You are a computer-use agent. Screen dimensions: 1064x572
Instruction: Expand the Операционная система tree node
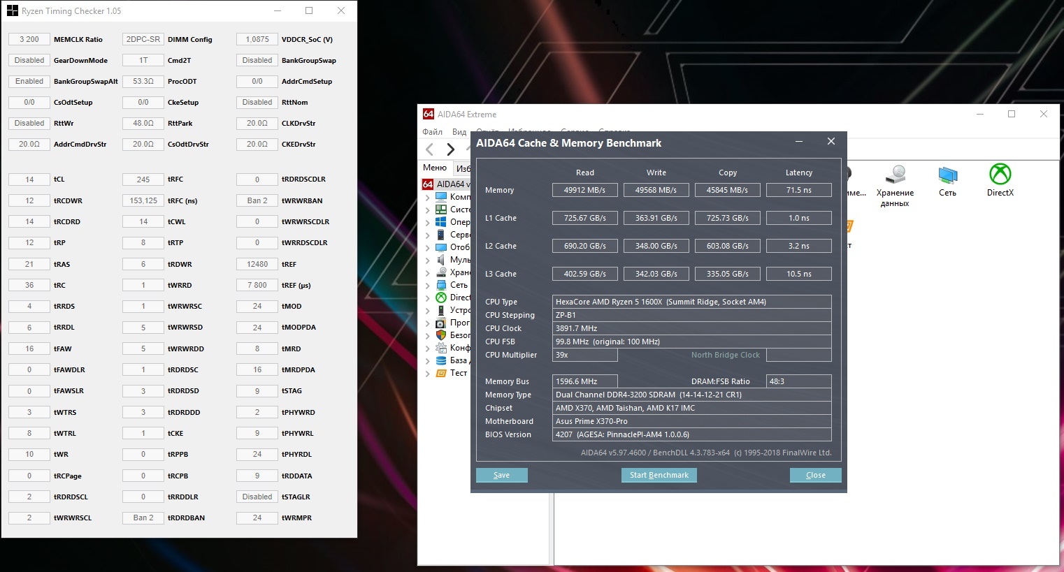tap(428, 223)
